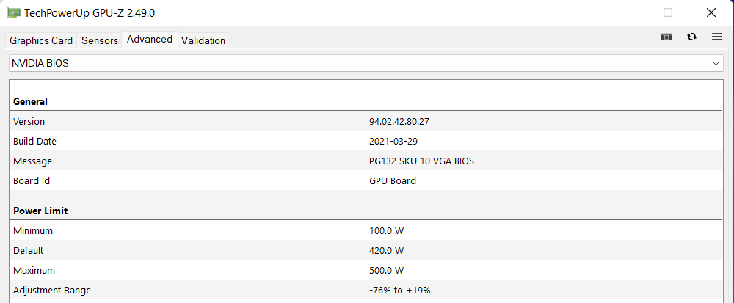Click the Power Limit section header

pyautogui.click(x=40, y=211)
